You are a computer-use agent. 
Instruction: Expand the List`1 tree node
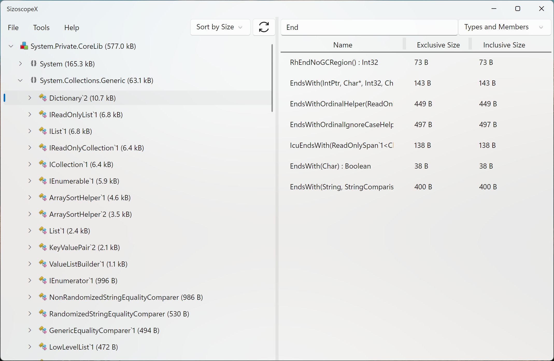pyautogui.click(x=30, y=231)
